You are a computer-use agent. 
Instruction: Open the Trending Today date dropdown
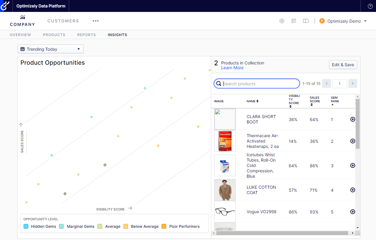[51, 49]
